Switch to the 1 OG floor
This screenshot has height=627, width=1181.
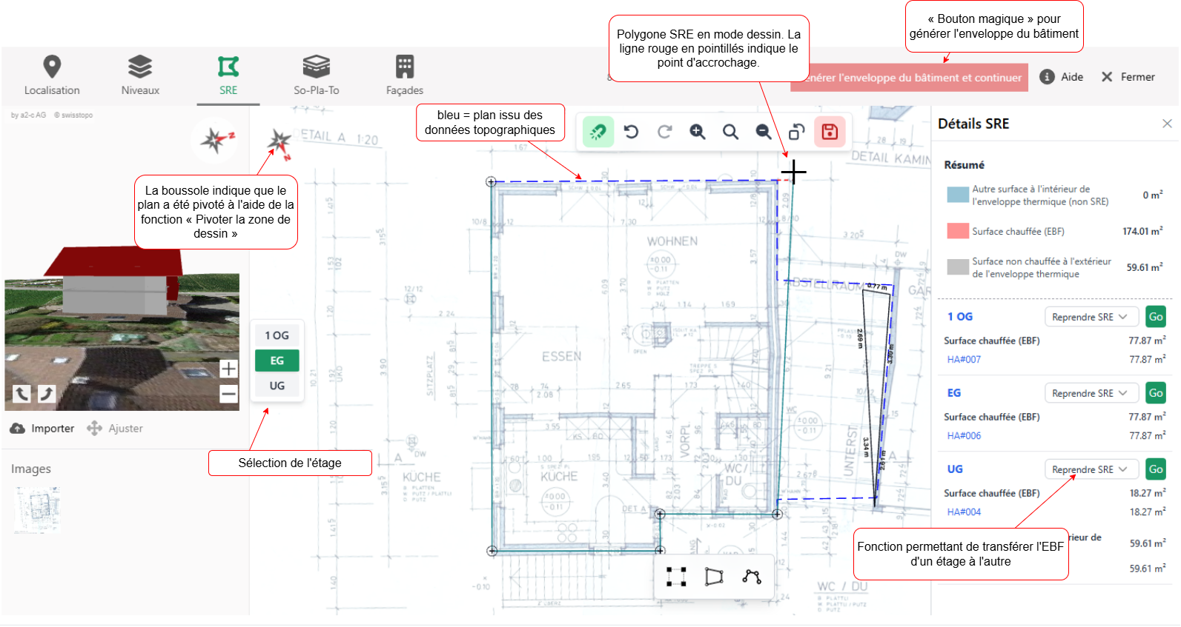277,335
